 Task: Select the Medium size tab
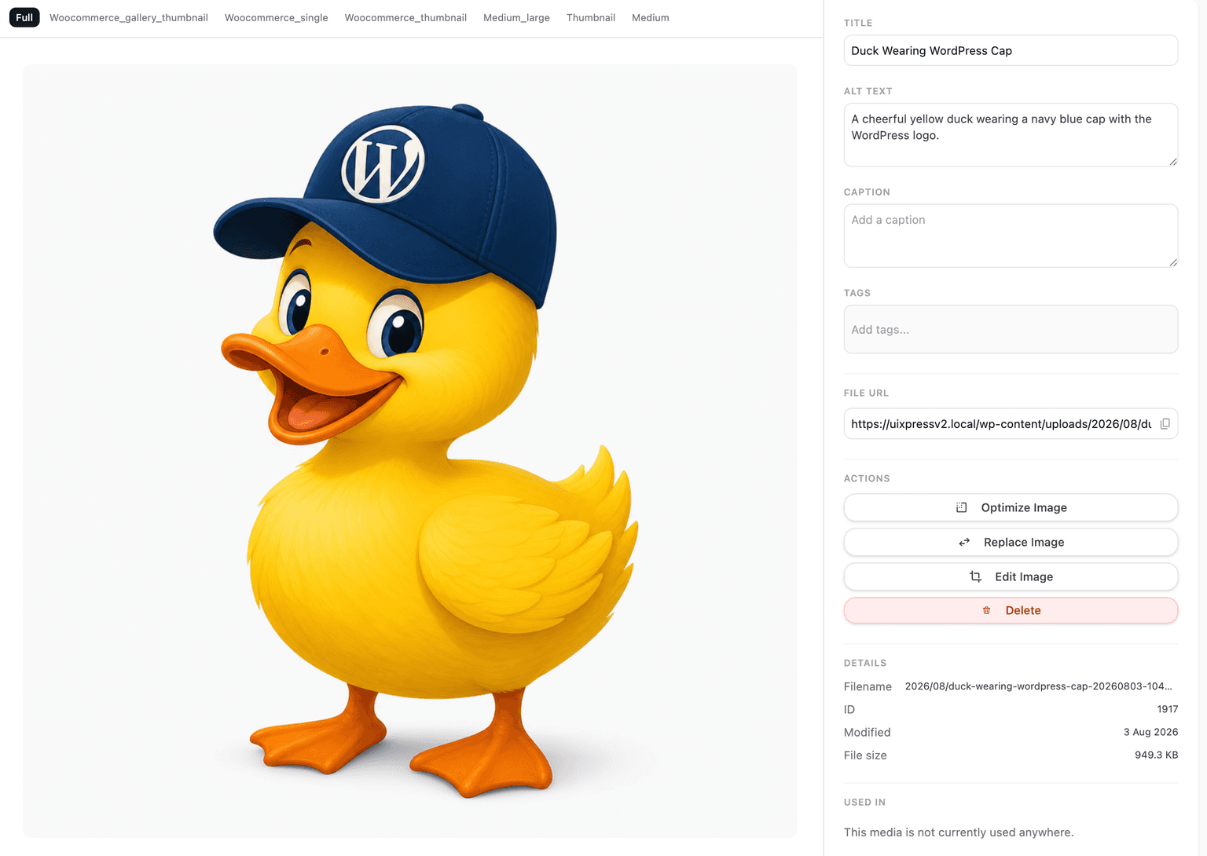(651, 17)
